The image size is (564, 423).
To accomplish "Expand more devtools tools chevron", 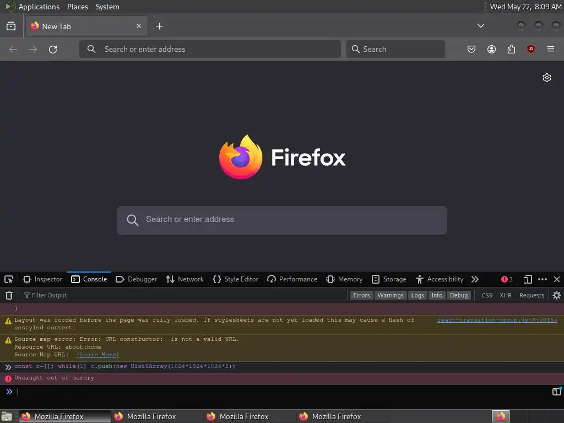I will [x=475, y=279].
